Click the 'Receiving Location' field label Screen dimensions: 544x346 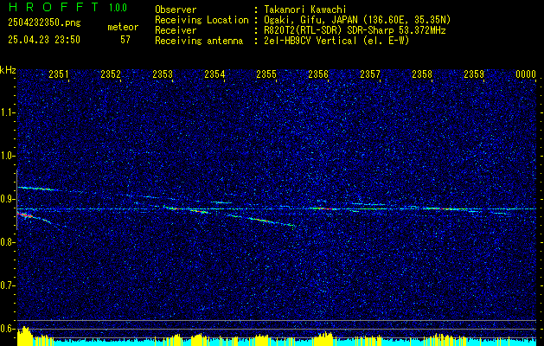[202, 20]
